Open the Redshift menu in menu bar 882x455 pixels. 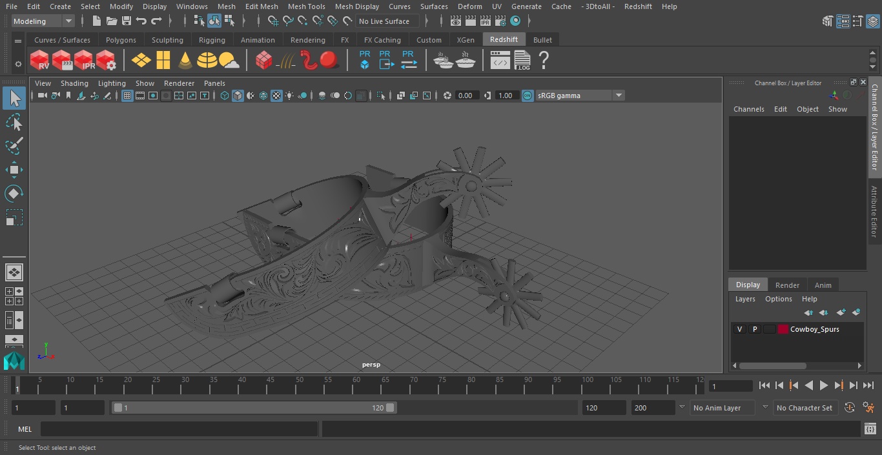[x=638, y=6]
